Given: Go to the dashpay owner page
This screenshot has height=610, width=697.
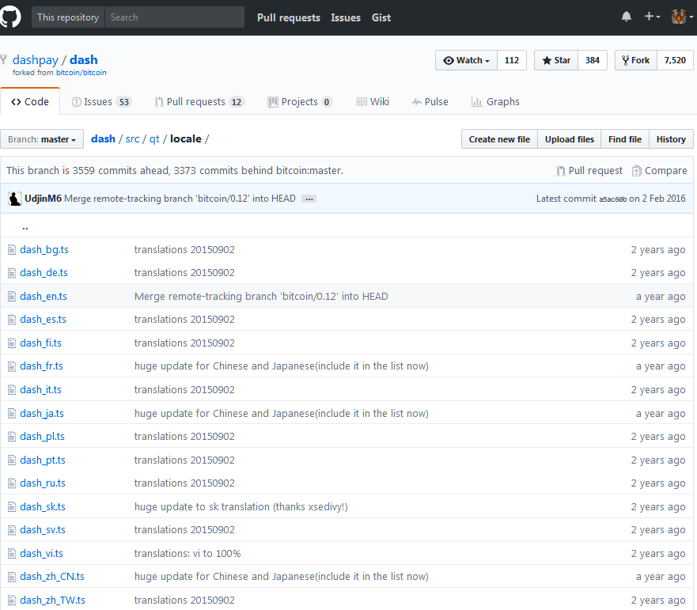Looking at the screenshot, I should 35,60.
